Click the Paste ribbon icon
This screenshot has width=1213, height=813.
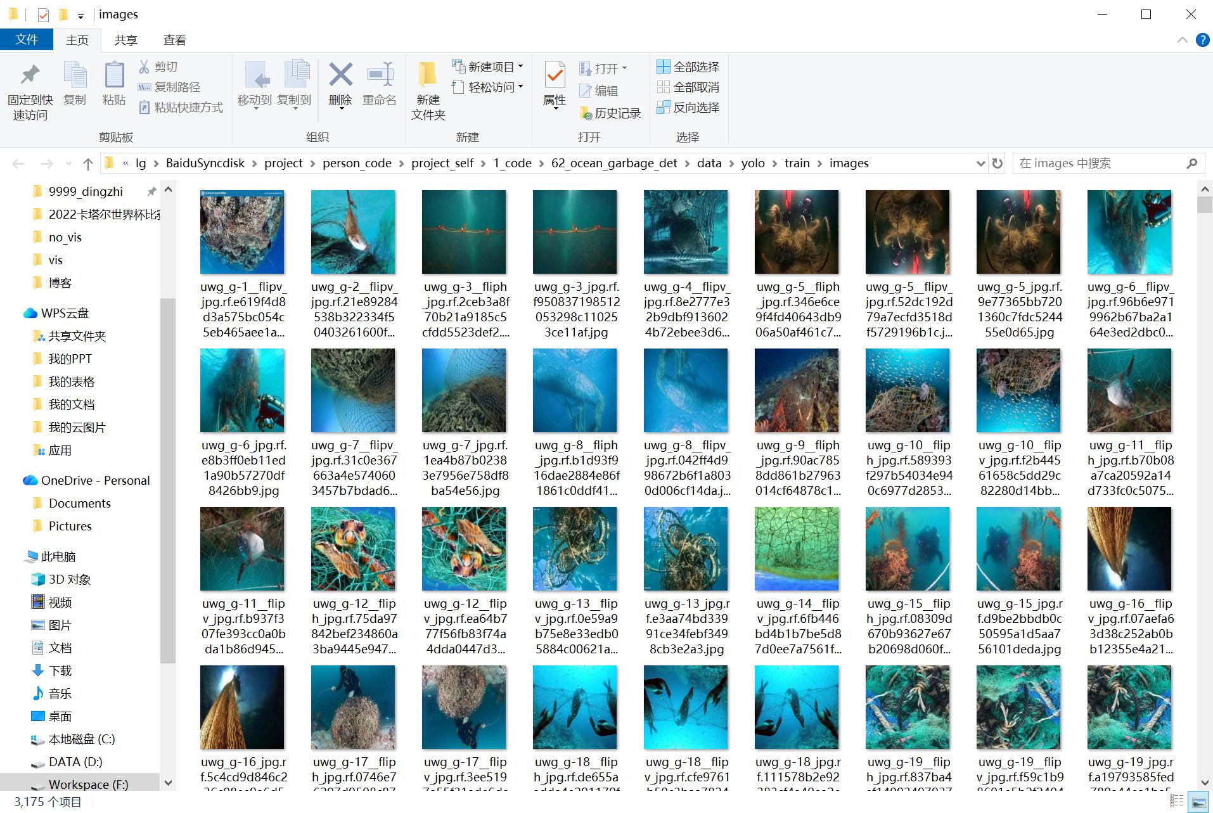point(114,83)
